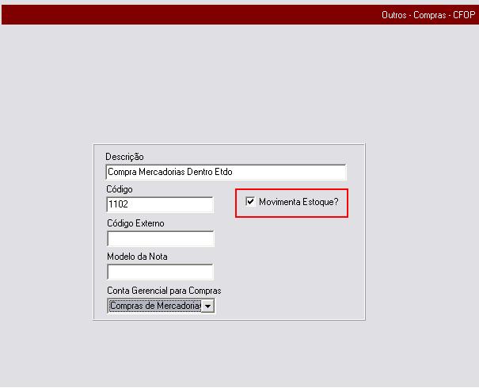Viewport: 479px width, 388px height.
Task: Click the 'Modelo da Nota' label
Action: 137,257
